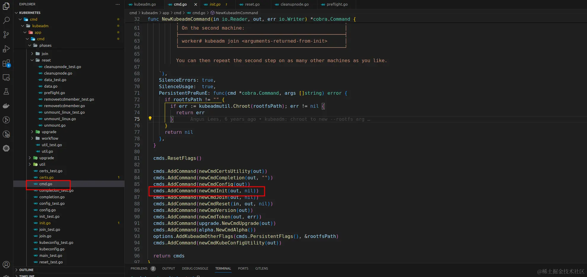Screen dimensions: 587x277
Task: Open util_test.go in the file tree
Action: [52, 145]
